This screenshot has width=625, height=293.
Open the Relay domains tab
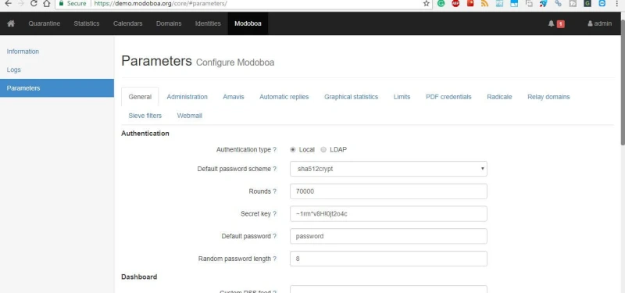[548, 97]
